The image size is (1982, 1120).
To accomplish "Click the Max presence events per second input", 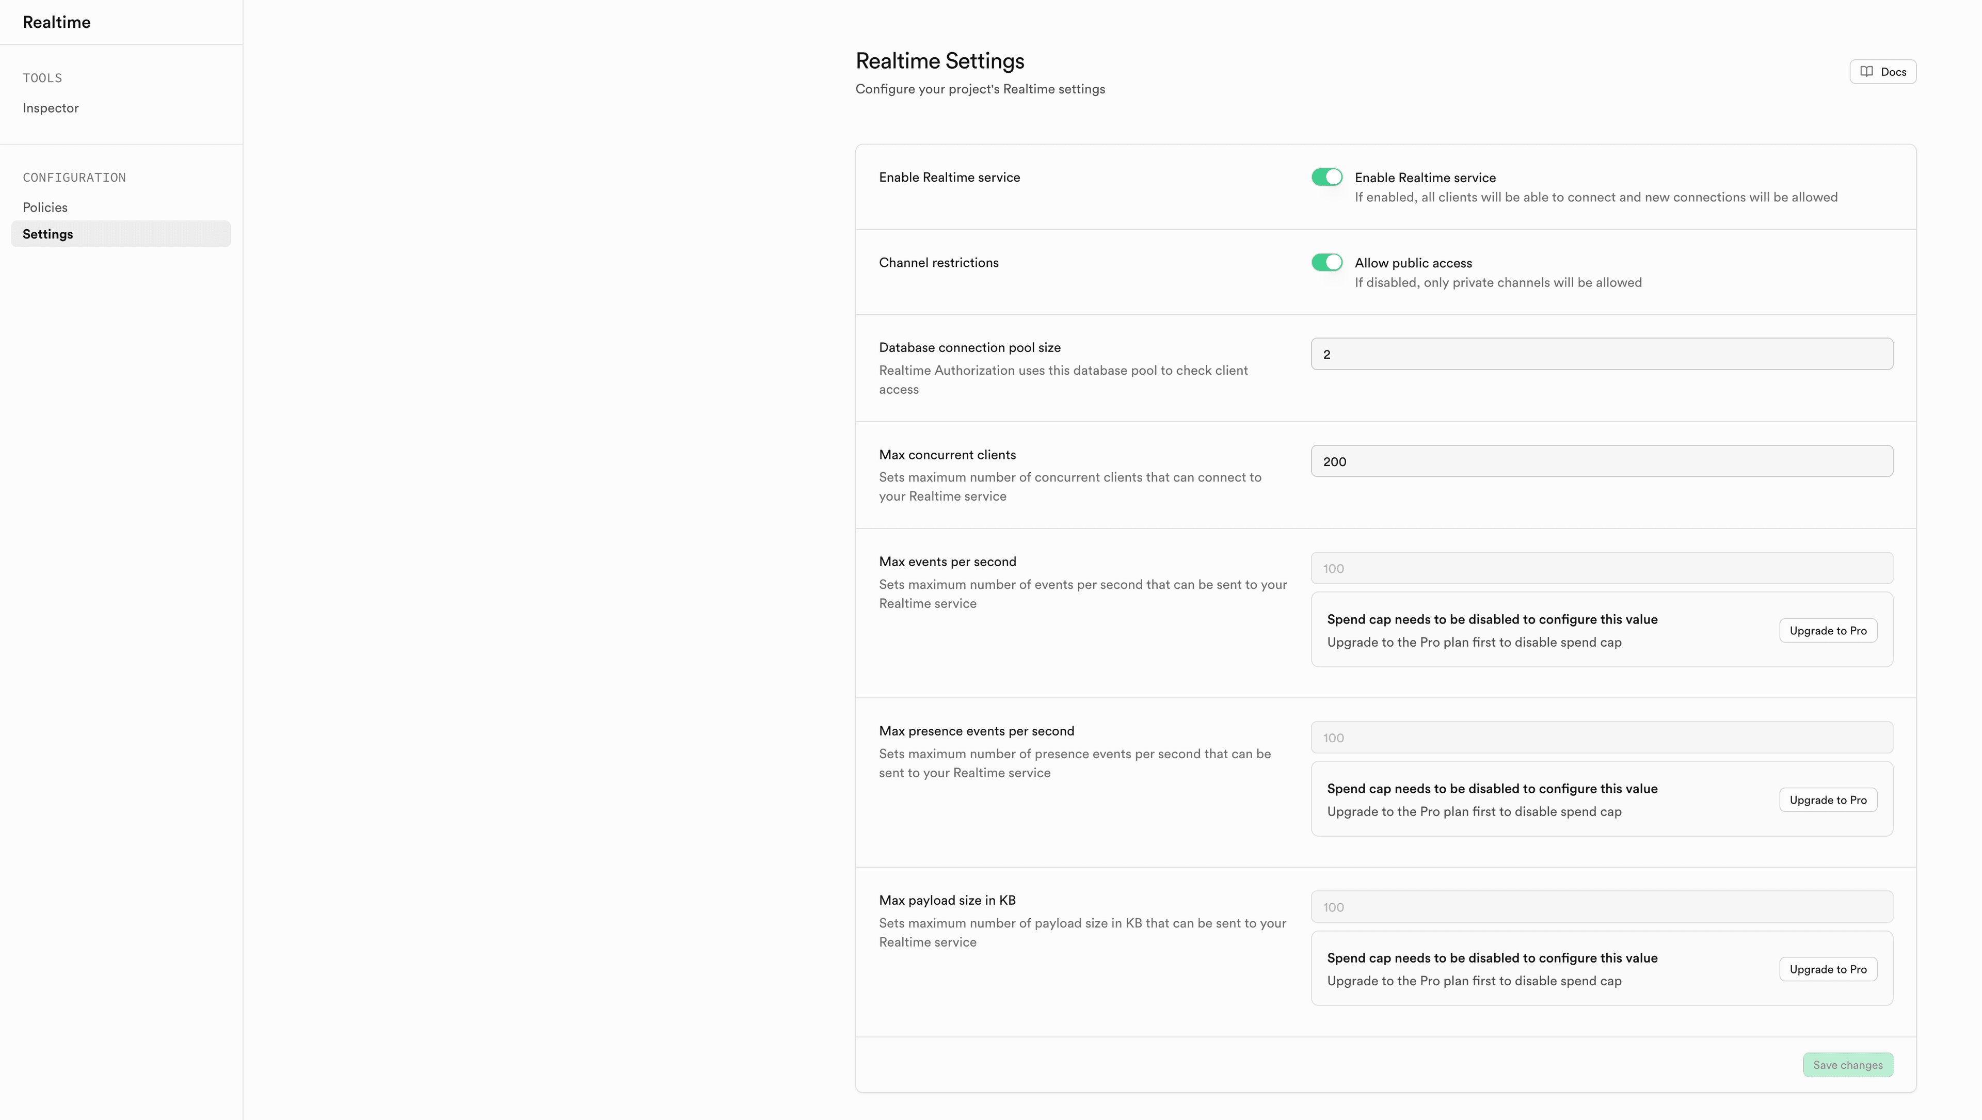I will 1601,737.
